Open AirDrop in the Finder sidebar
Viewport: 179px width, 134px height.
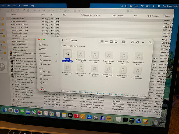pyautogui.click(x=44, y=79)
